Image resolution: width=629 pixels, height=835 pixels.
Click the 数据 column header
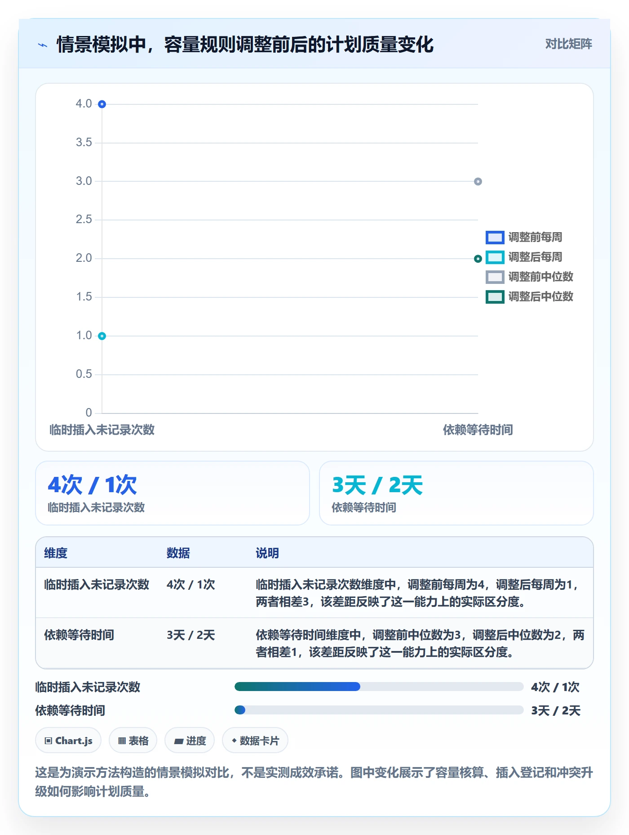[178, 553]
